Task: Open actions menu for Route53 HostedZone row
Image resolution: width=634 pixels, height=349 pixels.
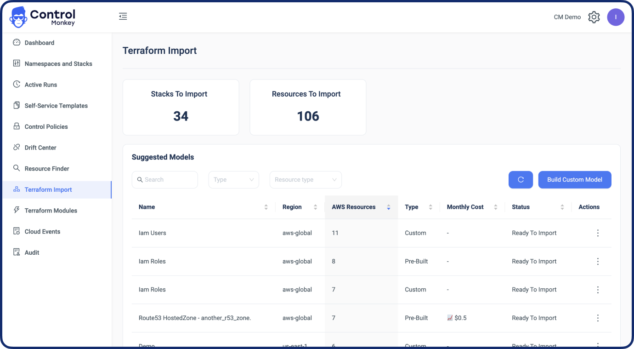Action: coord(598,318)
